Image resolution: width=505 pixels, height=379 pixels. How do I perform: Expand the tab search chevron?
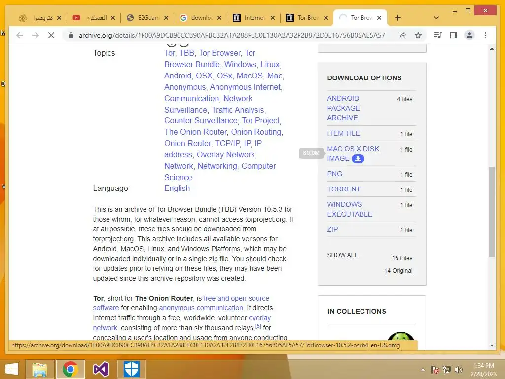436,18
